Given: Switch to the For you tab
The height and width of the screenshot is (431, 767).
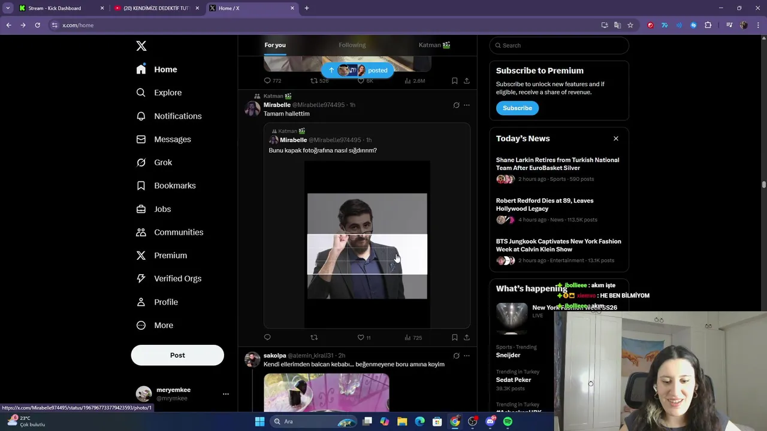Looking at the screenshot, I should click(x=275, y=45).
